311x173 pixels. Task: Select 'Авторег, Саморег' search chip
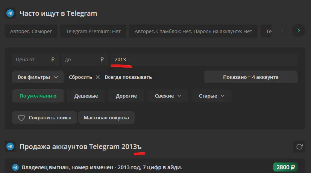click(31, 31)
